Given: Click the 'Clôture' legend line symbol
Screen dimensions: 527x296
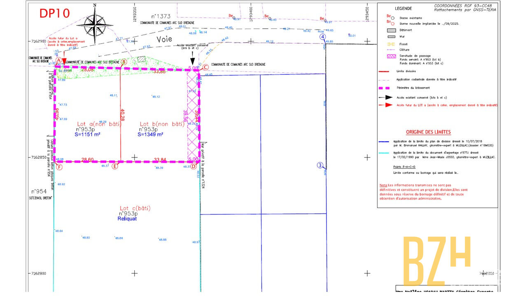Looking at the screenshot, I should tap(391, 49).
